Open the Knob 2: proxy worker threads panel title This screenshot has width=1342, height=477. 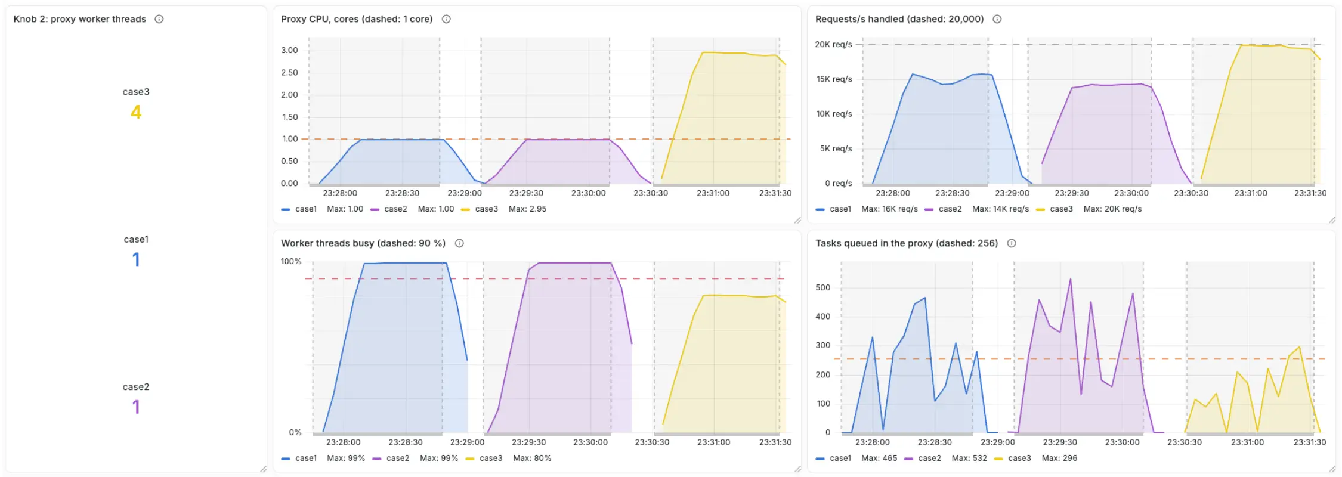[x=80, y=19]
